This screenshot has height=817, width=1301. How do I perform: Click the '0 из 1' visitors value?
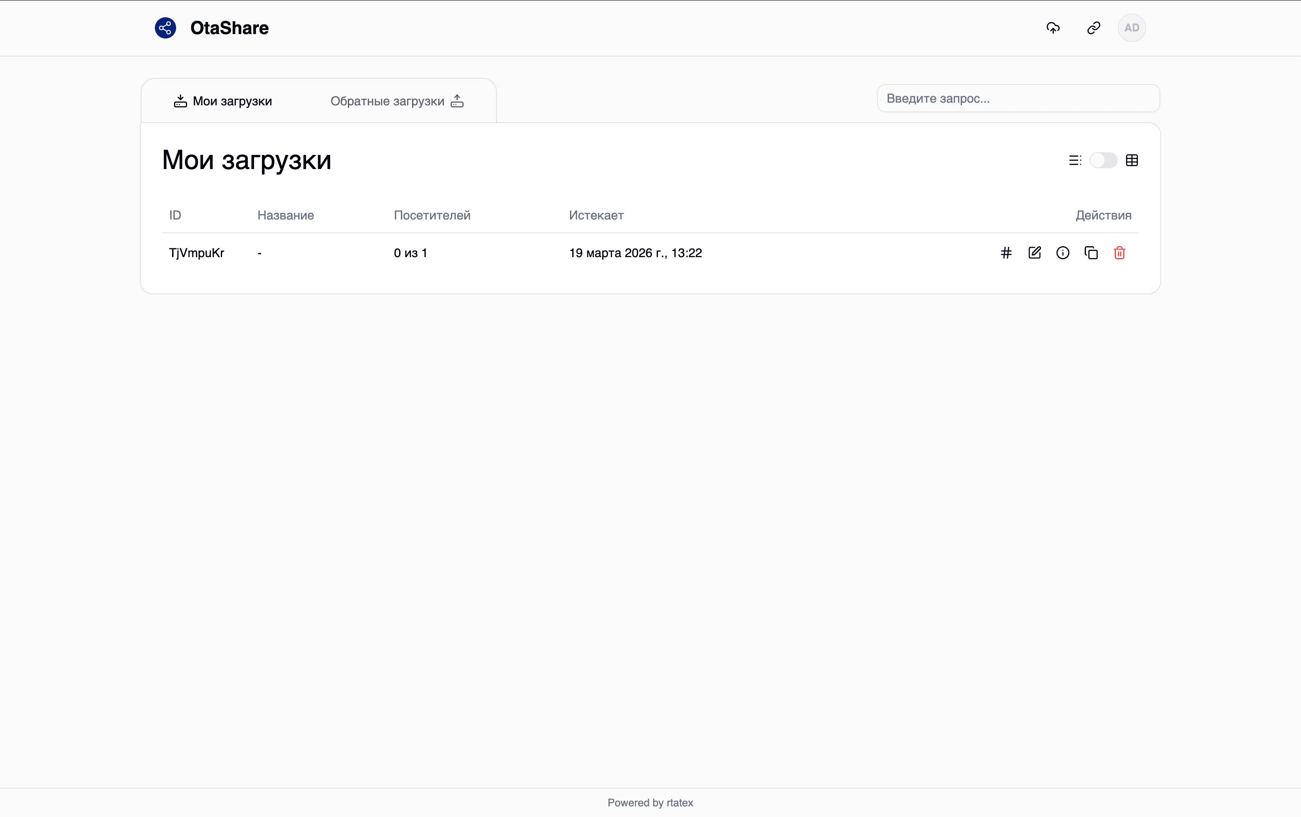point(411,253)
